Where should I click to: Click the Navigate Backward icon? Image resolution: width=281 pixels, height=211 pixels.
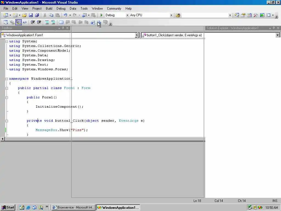click(x=84, y=15)
